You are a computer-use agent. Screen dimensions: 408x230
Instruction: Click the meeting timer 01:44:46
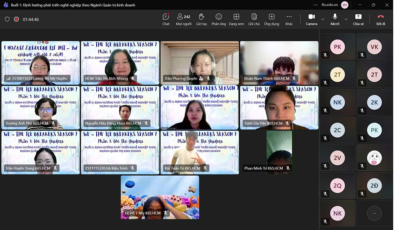pyautogui.click(x=31, y=20)
